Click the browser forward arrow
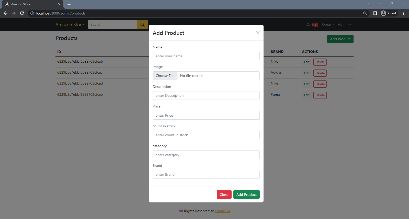Image resolution: width=409 pixels, height=219 pixels. [x=14, y=13]
